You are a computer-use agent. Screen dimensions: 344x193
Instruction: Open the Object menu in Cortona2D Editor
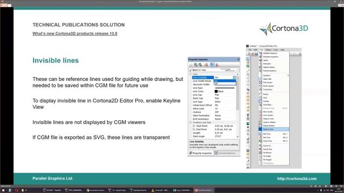pyautogui.click(x=269, y=50)
